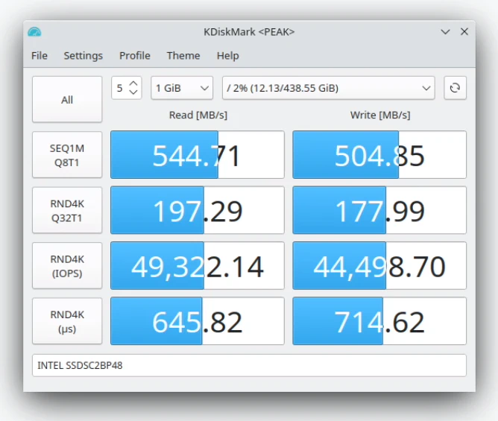Click the SEQ1M write result 504.85
Image resolution: width=498 pixels, height=421 pixels.
coord(379,155)
